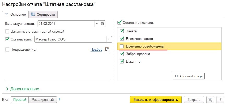Open calendar picker for Дата актуальности
The height and width of the screenshot is (105, 228).
(102, 24)
